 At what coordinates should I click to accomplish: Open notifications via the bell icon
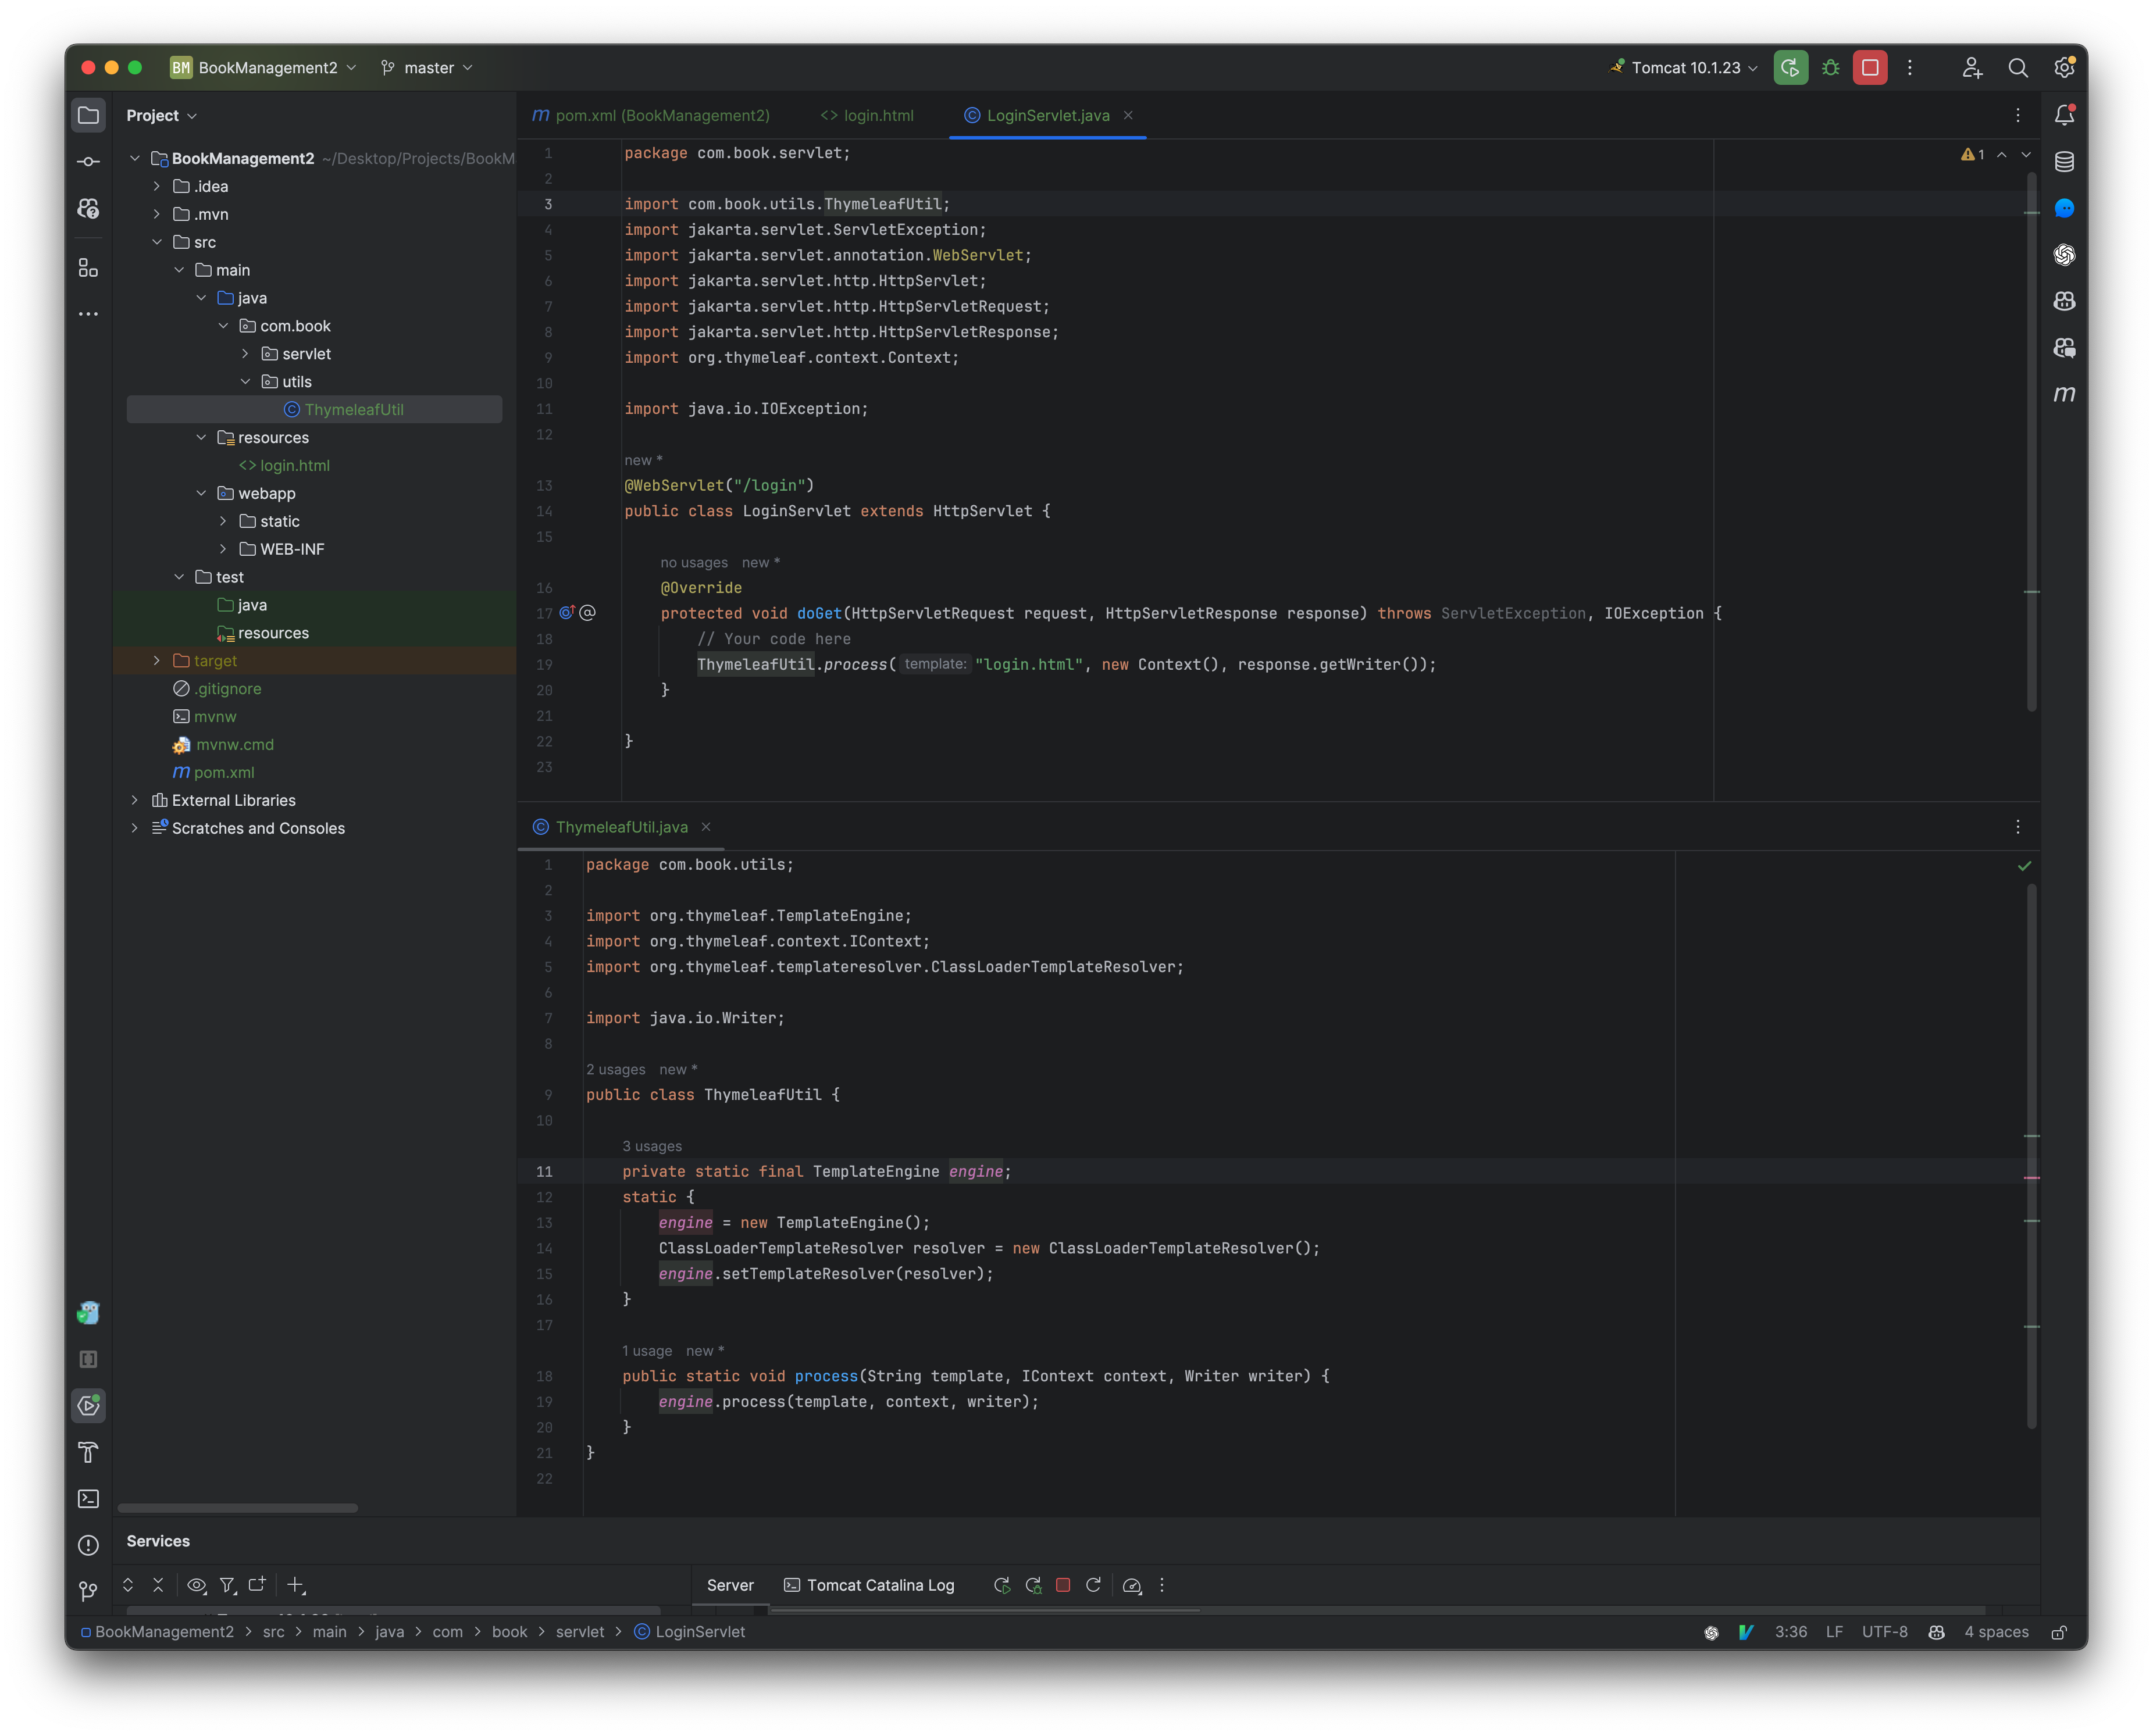(2065, 114)
